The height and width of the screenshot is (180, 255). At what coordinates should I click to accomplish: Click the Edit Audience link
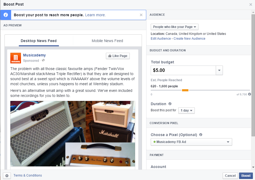tap(161, 39)
